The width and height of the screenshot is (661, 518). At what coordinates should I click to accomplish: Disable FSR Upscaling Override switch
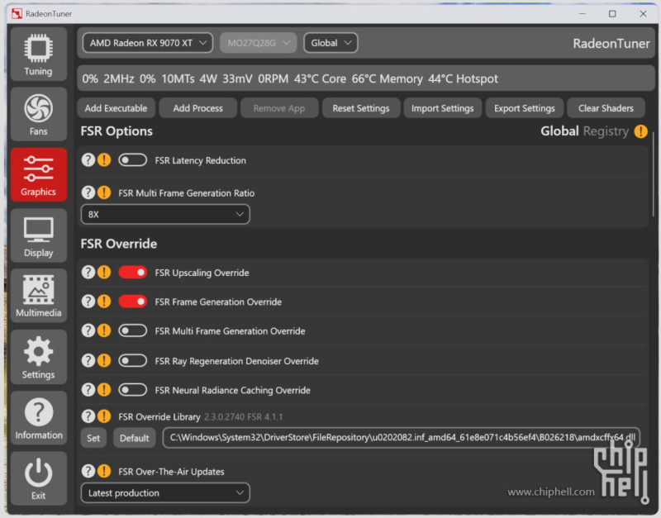coord(132,273)
